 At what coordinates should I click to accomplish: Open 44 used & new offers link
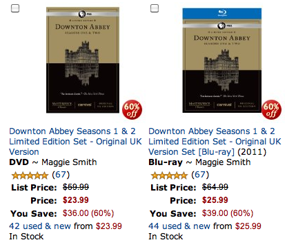click(x=179, y=226)
